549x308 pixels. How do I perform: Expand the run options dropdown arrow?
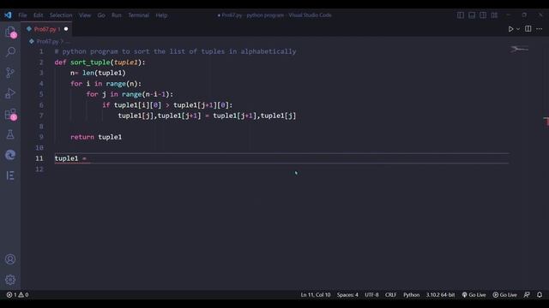point(518,29)
